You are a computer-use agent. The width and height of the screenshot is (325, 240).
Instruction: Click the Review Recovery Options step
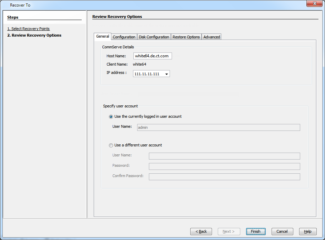(x=34, y=35)
